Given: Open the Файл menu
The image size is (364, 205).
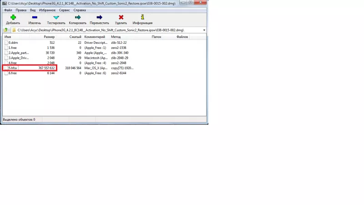Looking at the screenshot, I should click(8, 10).
